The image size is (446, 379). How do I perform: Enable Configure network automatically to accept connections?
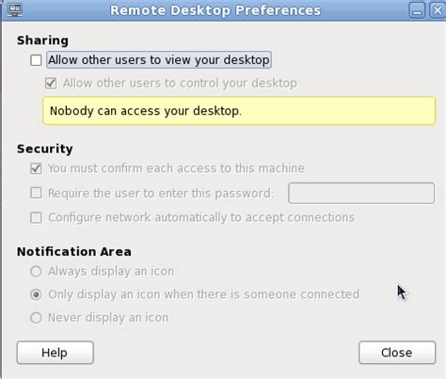click(36, 217)
